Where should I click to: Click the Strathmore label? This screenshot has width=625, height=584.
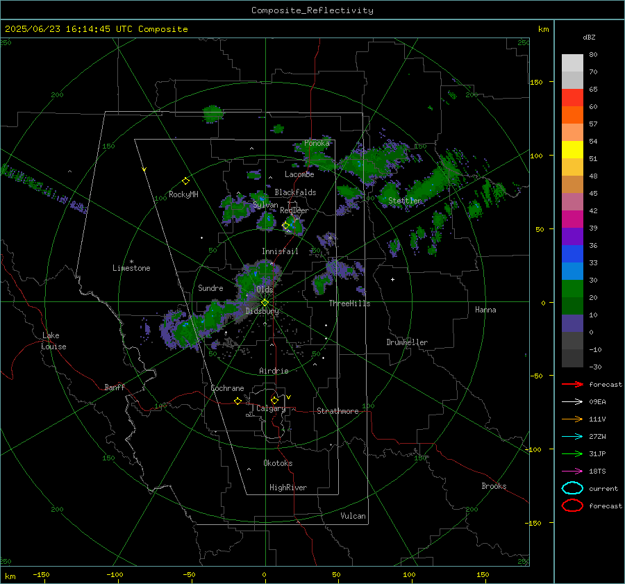tap(337, 411)
